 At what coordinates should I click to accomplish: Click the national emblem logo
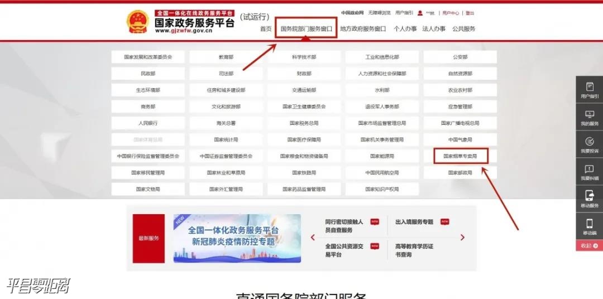pyautogui.click(x=138, y=22)
